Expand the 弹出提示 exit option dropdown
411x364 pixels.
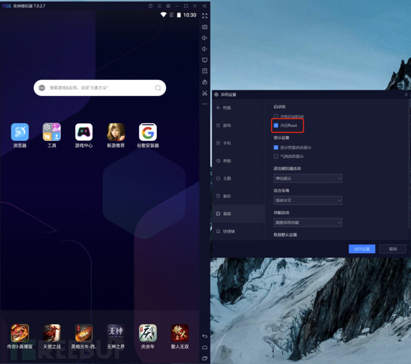pyautogui.click(x=308, y=178)
